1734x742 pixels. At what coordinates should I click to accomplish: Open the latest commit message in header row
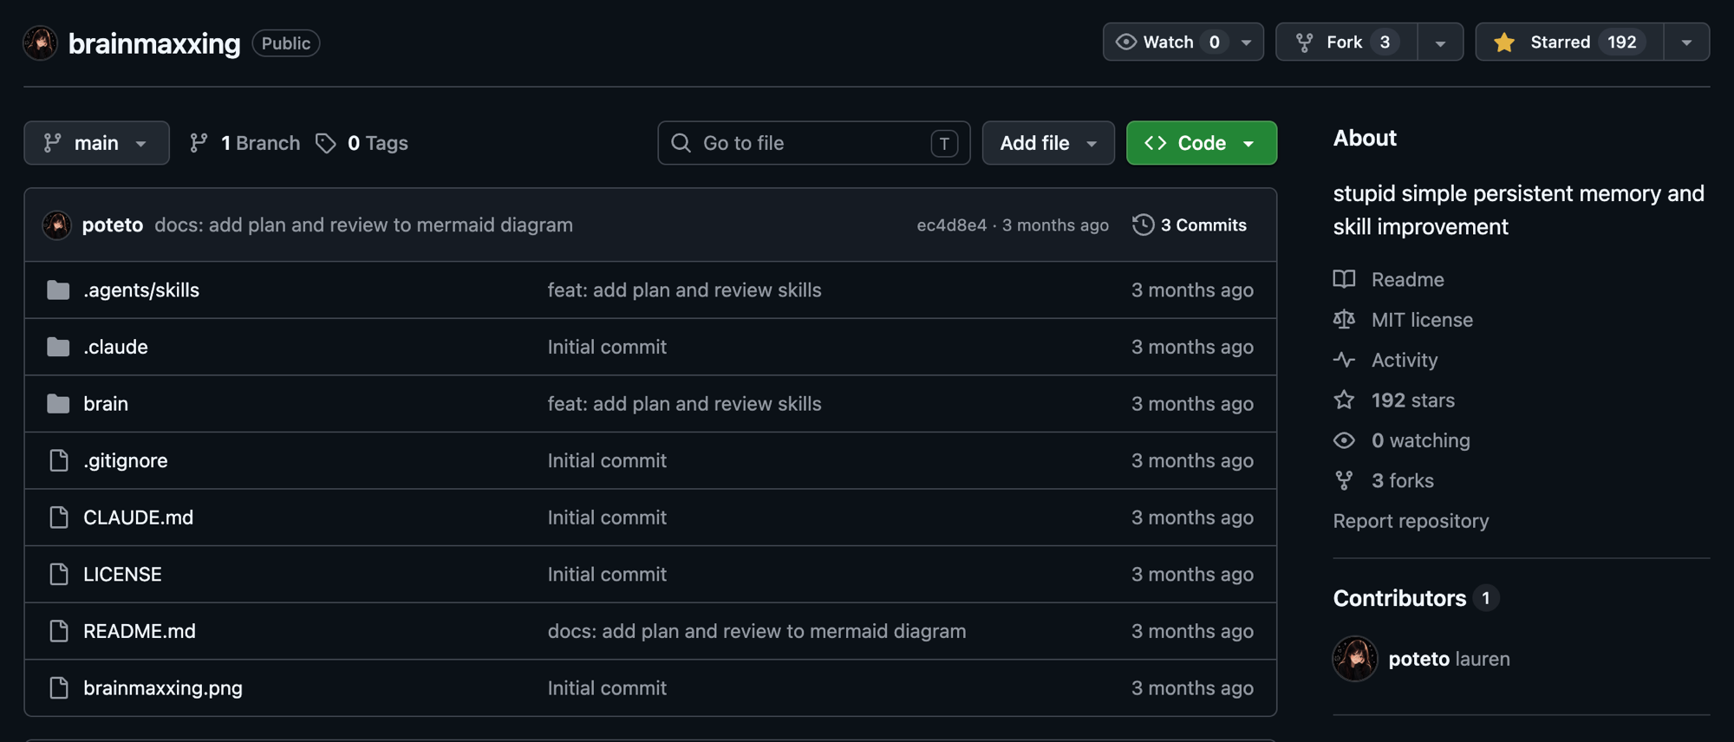click(363, 225)
